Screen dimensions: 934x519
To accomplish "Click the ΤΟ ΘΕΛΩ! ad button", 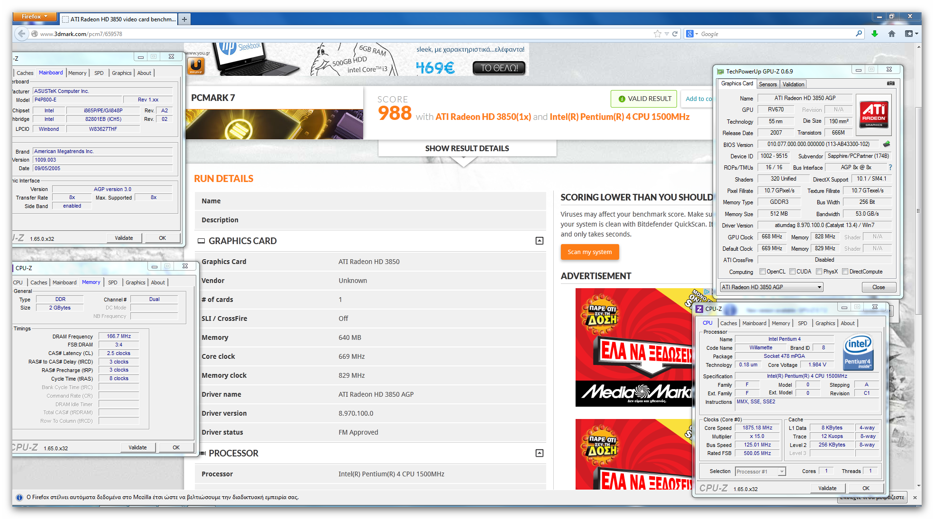I will [499, 68].
